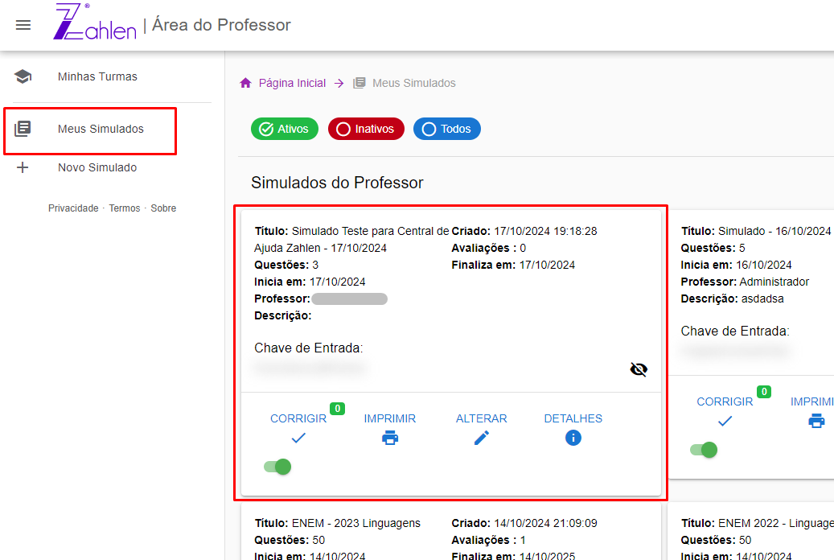Click the info icon under DETALHES

tap(573, 438)
